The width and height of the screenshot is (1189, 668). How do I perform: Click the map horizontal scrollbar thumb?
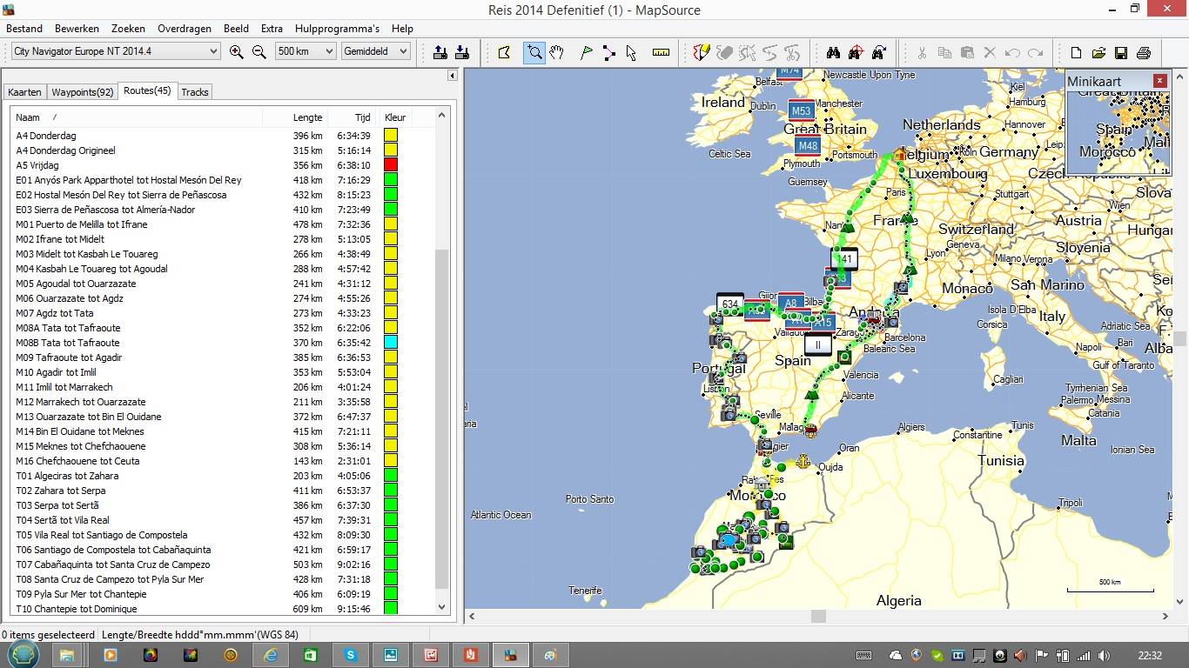(x=818, y=617)
